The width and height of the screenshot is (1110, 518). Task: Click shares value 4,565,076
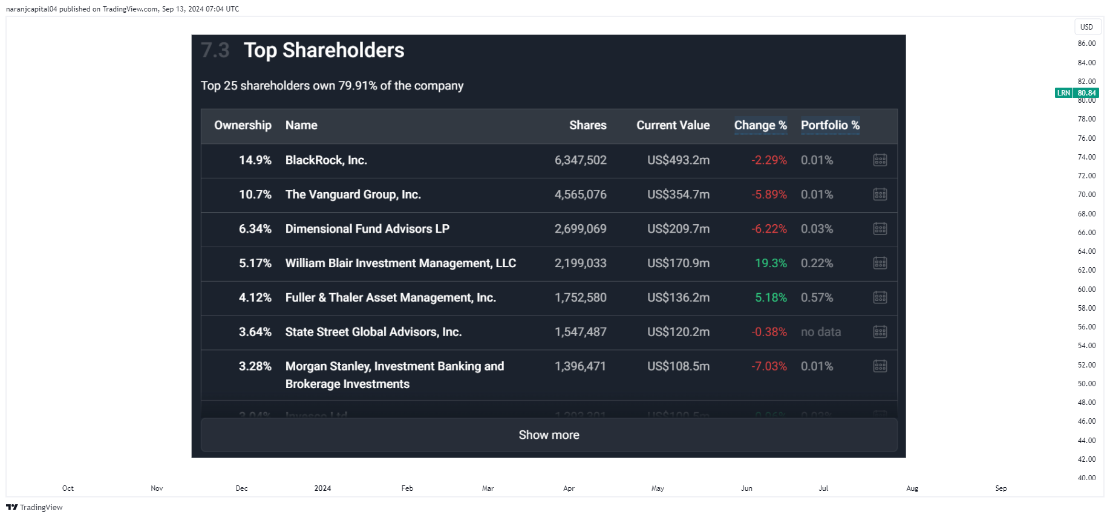click(581, 195)
